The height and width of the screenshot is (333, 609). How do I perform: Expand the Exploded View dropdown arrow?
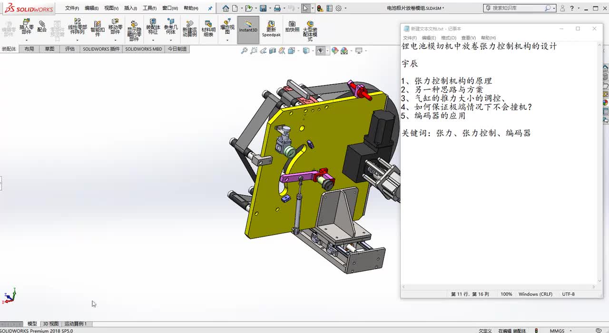227,40
